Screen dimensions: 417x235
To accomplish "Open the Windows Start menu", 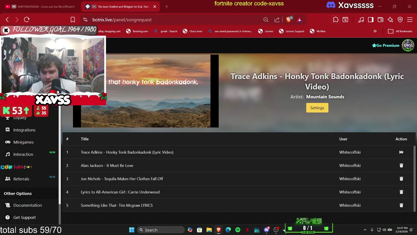I will (x=132, y=230).
